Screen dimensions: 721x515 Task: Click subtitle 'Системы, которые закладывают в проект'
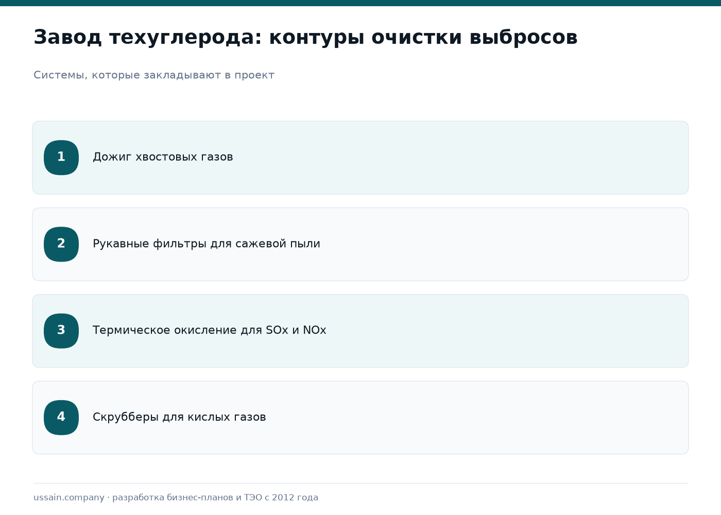tap(154, 75)
